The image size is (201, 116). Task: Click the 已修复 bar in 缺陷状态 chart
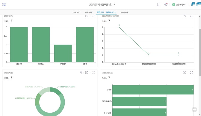point(63,53)
